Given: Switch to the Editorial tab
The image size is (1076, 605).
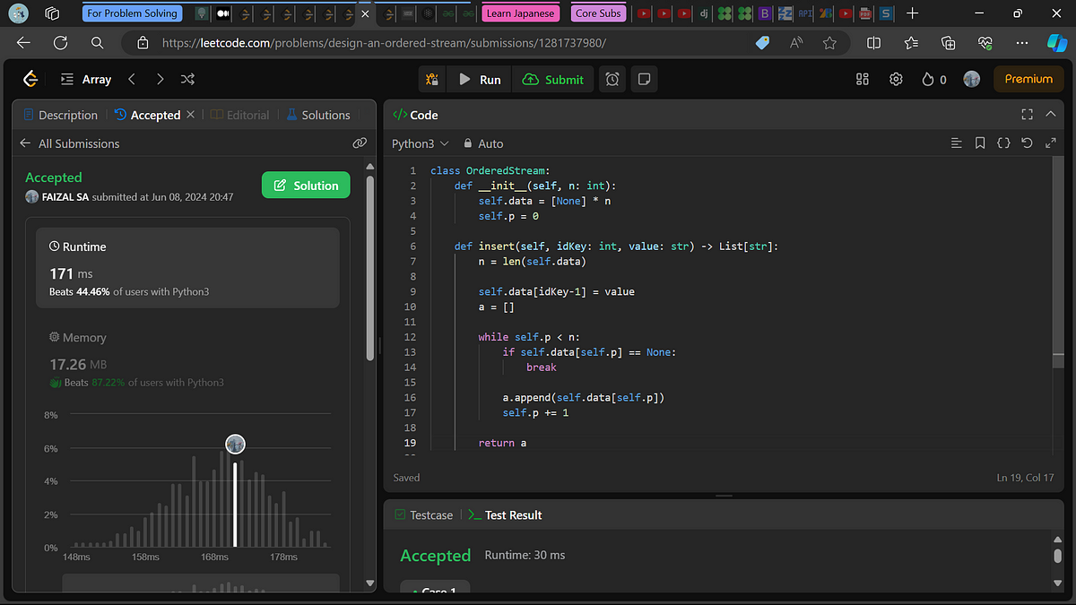Looking at the screenshot, I should tap(240, 115).
